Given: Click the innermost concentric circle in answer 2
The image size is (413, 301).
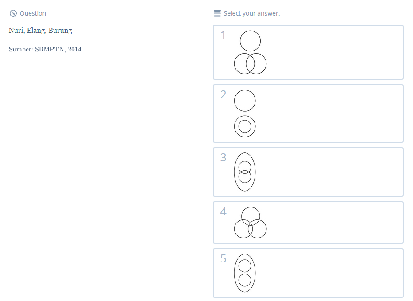Looking at the screenshot, I should 245,127.
